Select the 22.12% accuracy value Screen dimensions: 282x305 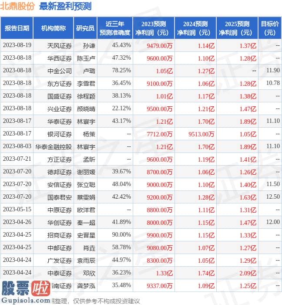coord(121,108)
